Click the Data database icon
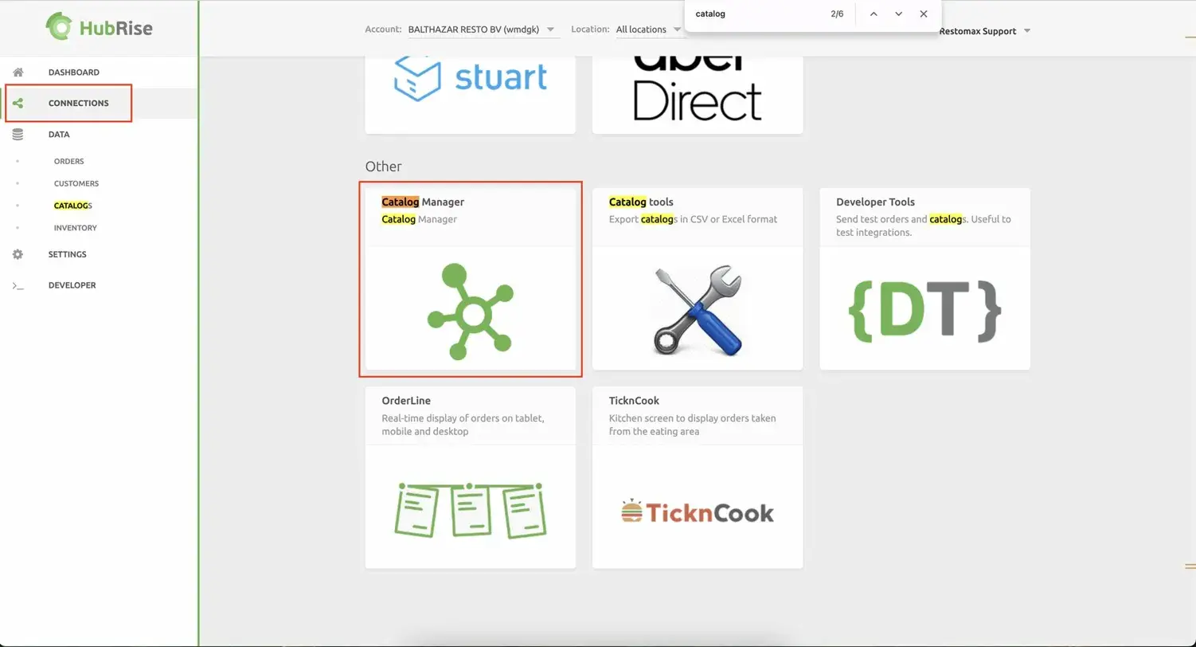1196x647 pixels. (x=18, y=135)
